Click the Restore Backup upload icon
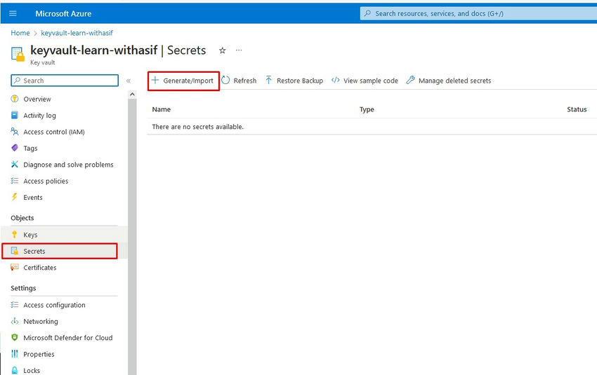The image size is (597, 375). [268, 80]
